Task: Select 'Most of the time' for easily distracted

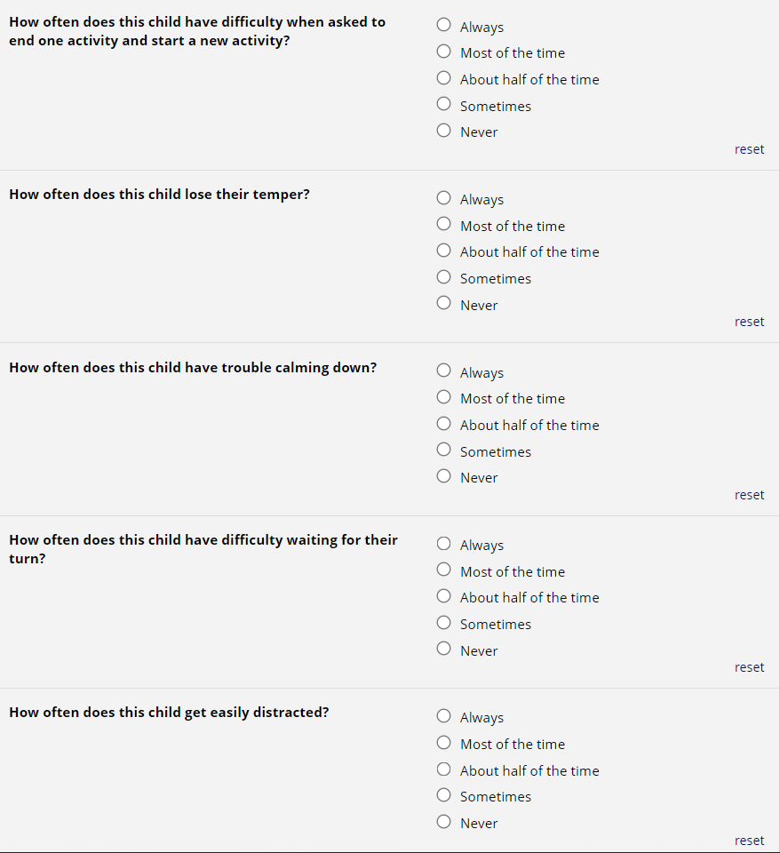Action: click(444, 744)
